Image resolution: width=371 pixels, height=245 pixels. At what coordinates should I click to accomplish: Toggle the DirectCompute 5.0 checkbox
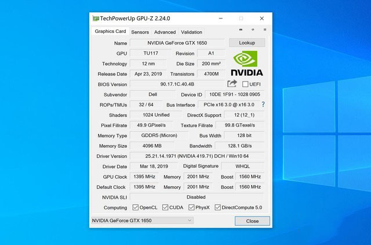(x=217, y=207)
